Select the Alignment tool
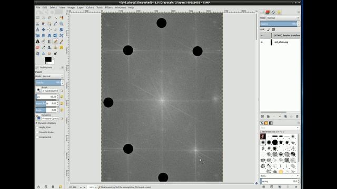 click(49, 29)
